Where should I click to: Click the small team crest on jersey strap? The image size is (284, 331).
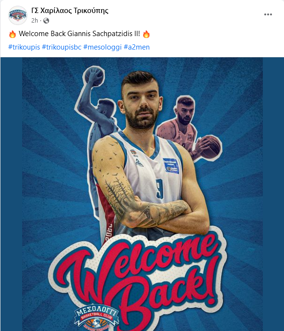coord(133,153)
